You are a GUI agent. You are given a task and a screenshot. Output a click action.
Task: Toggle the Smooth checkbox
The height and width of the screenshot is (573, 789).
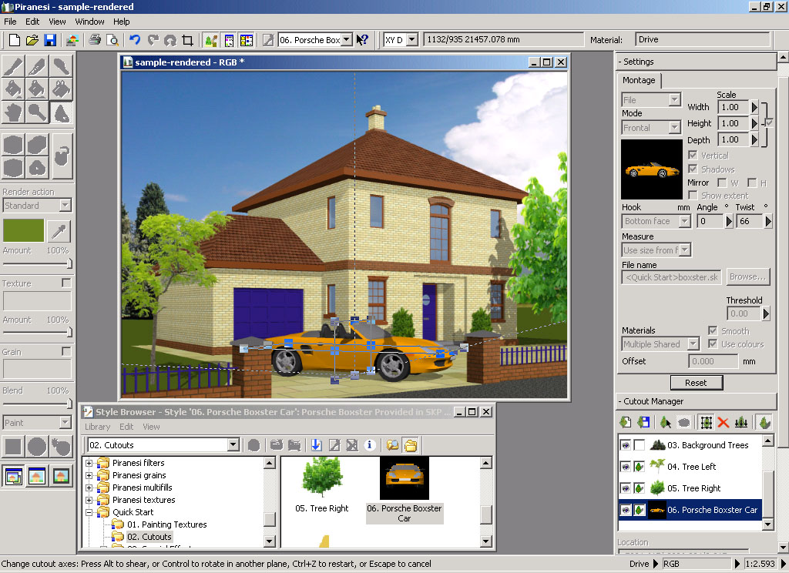click(713, 330)
